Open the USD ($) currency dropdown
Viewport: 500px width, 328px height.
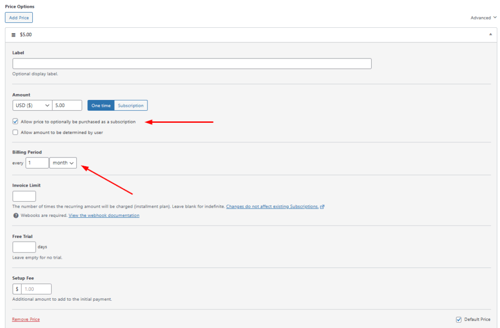tap(32, 105)
